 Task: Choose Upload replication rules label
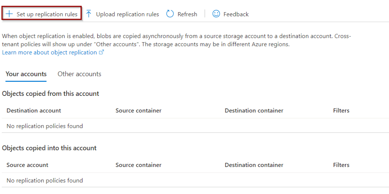128,14
